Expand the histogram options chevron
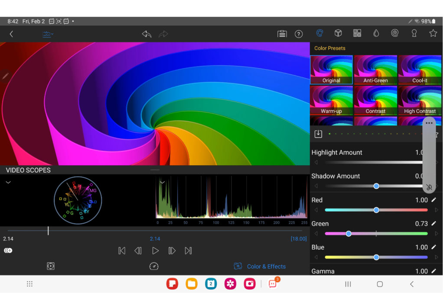The width and height of the screenshot is (444, 295). [x=162, y=182]
